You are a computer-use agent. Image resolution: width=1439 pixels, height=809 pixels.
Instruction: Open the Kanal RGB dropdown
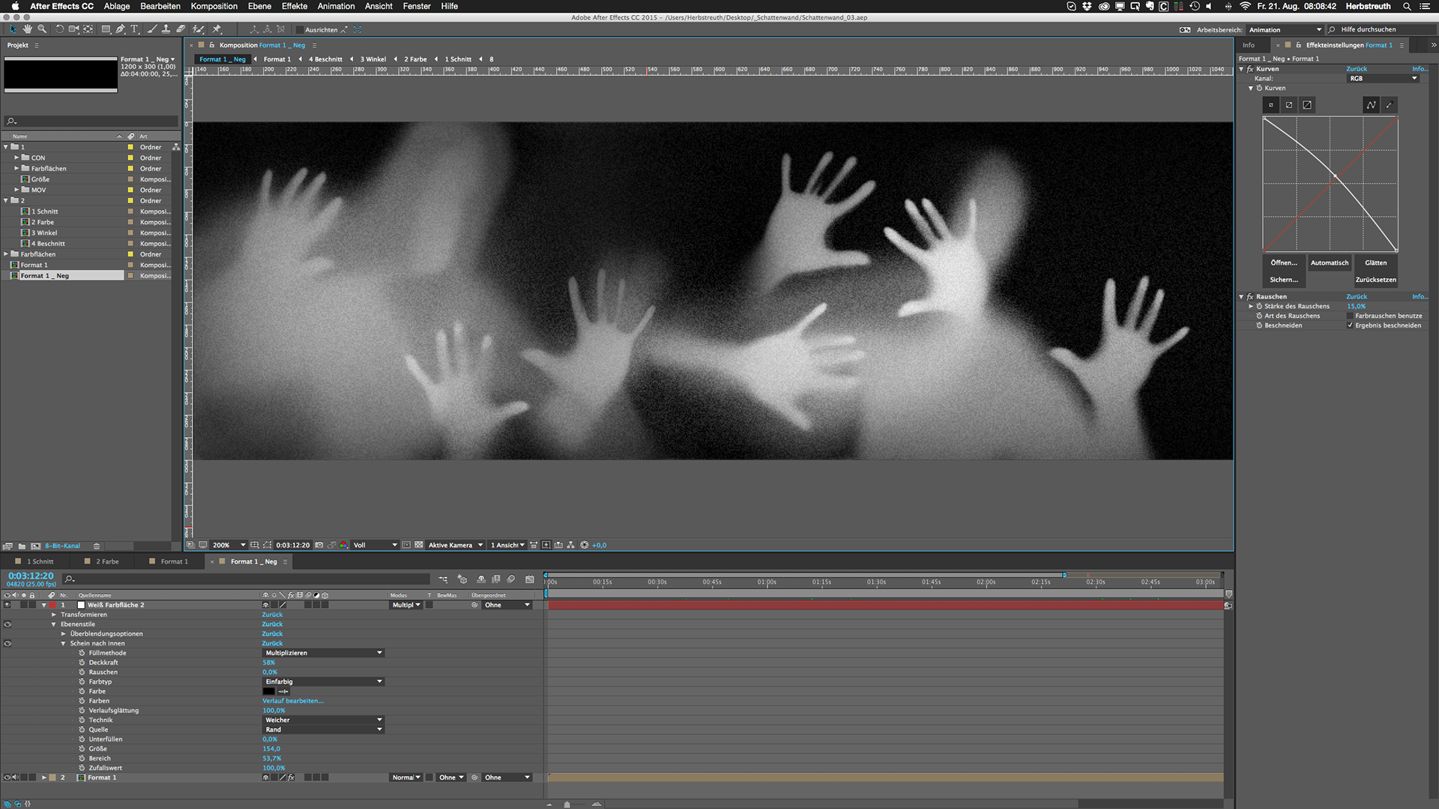point(1383,78)
